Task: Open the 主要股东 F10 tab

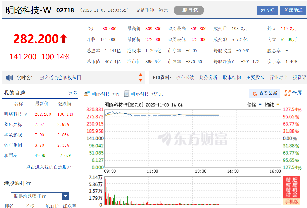Action: (x=255, y=77)
